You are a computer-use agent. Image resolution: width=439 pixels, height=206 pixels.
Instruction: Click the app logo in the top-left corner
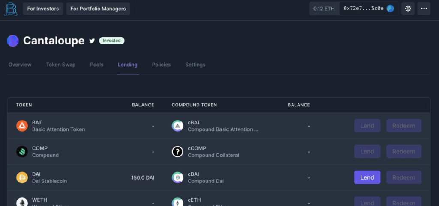click(x=11, y=9)
